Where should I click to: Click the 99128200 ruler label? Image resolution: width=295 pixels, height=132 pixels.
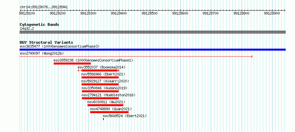[x=58, y=13]
